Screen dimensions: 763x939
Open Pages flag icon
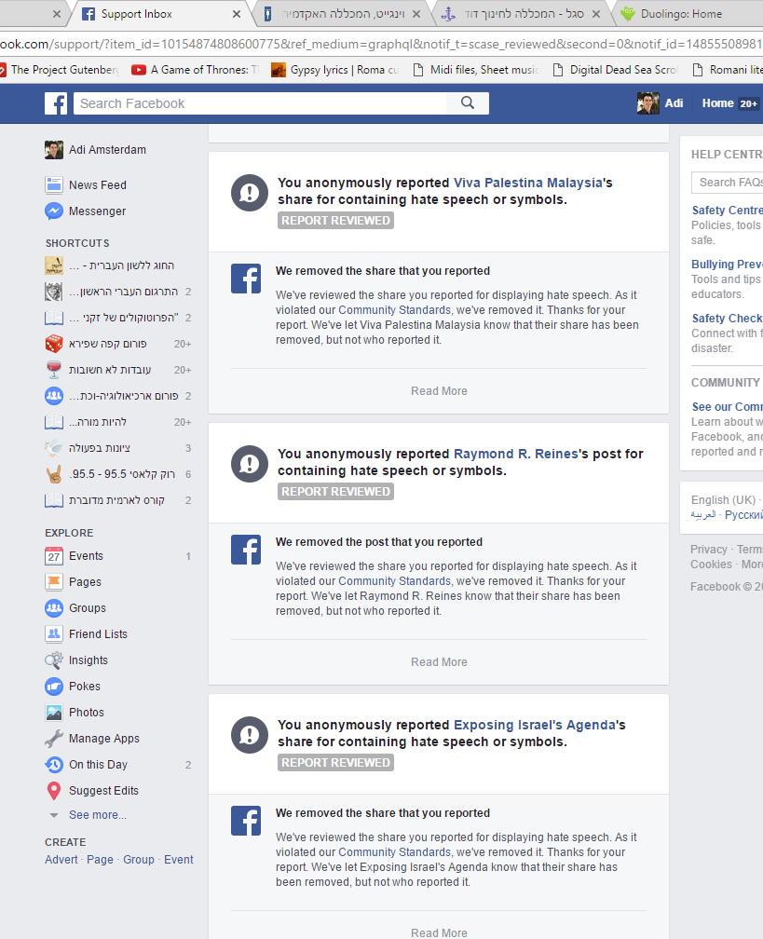point(54,581)
